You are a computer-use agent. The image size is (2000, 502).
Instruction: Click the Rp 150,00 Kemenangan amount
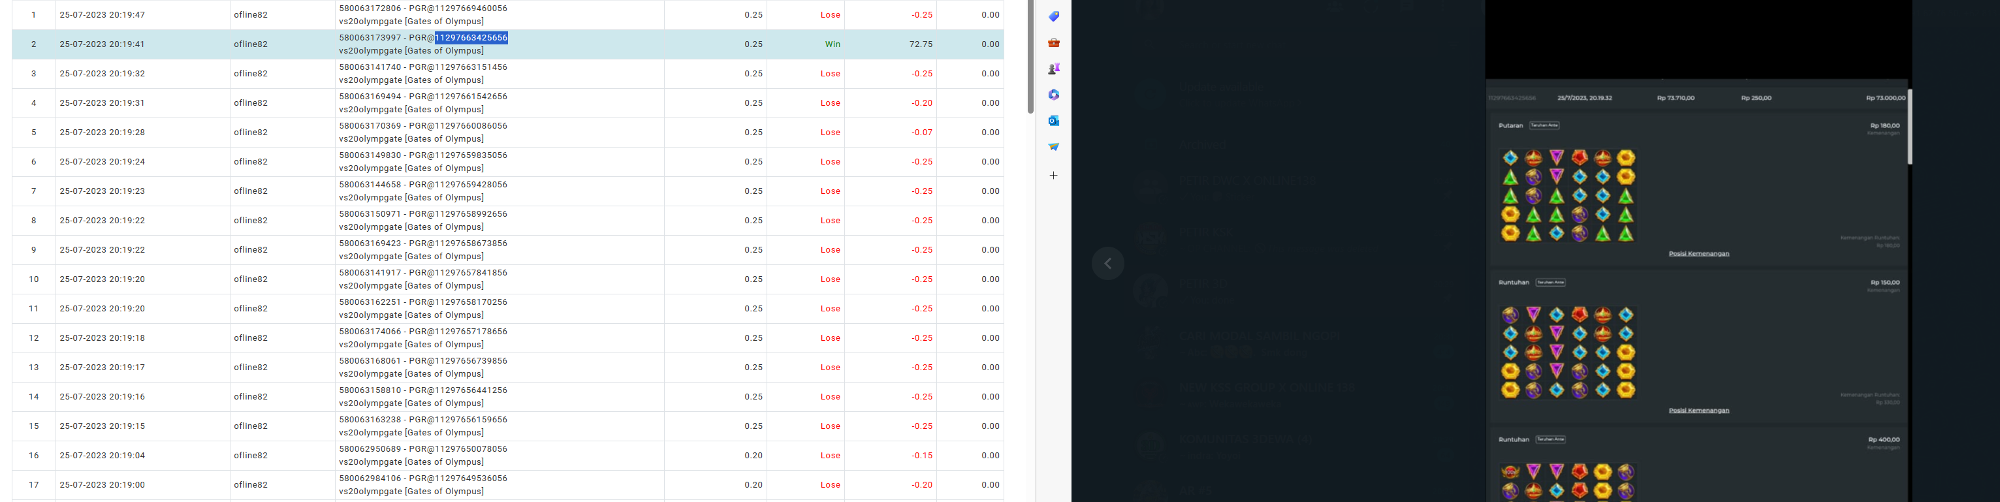[x=1884, y=283]
